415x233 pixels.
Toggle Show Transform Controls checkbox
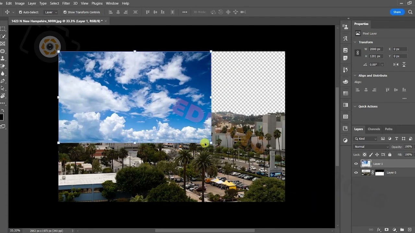65,12
